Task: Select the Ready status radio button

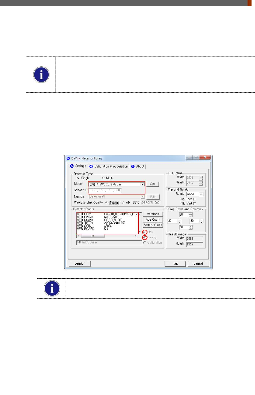Action: [145, 238]
